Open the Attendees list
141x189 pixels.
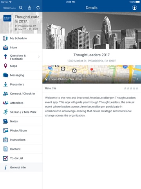[x=21, y=103]
